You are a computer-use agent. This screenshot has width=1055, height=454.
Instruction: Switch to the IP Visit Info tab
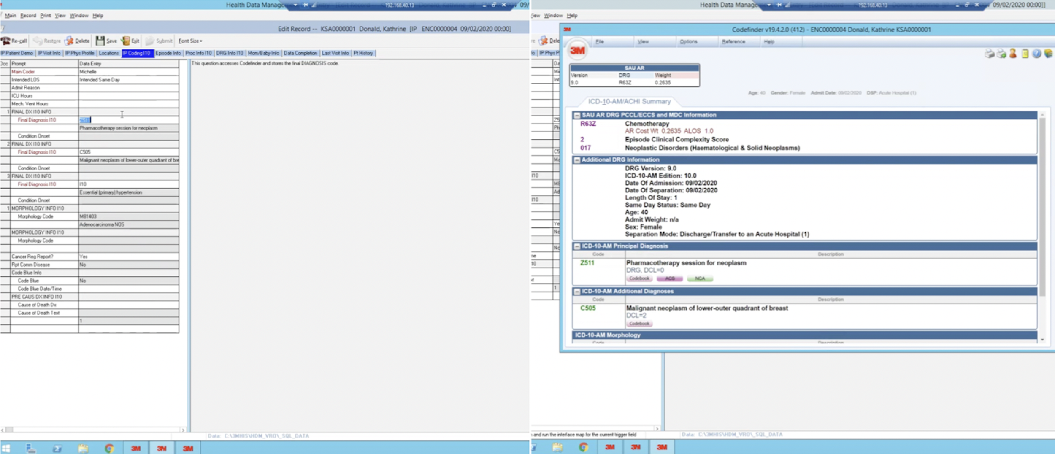(49, 53)
